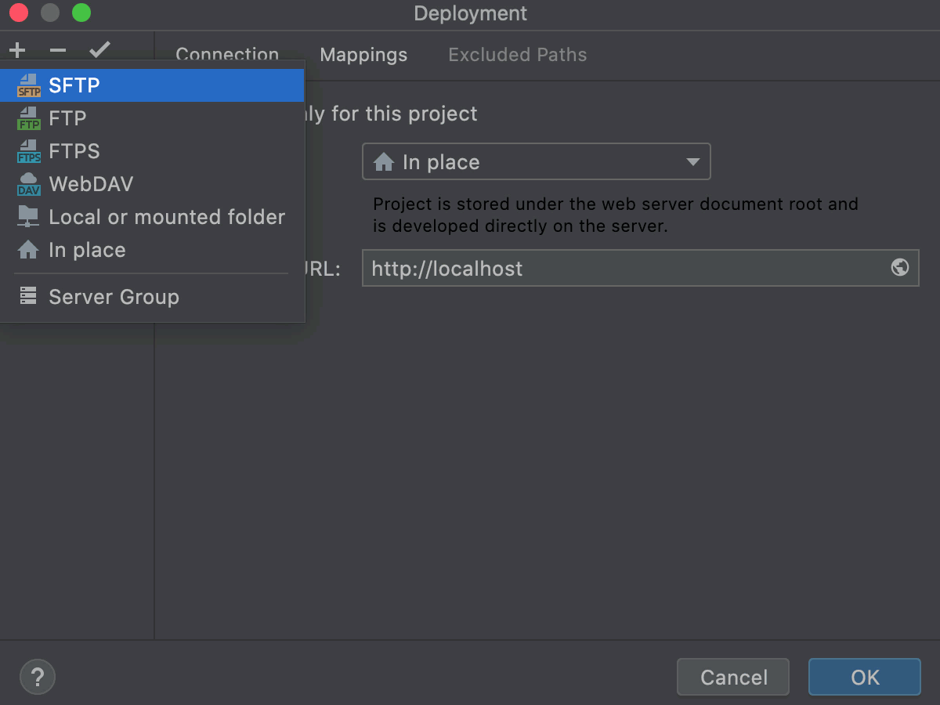940x705 pixels.
Task: Choose Server Group from the menu
Action: 113,297
